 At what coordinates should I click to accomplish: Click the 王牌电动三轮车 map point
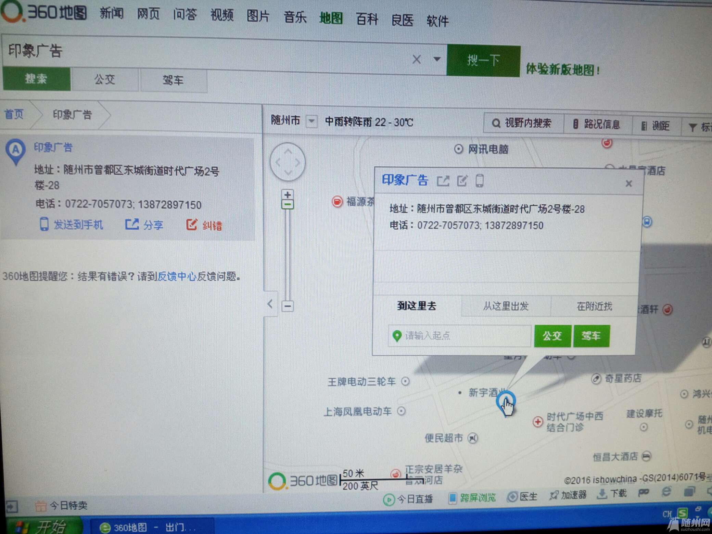click(x=405, y=381)
